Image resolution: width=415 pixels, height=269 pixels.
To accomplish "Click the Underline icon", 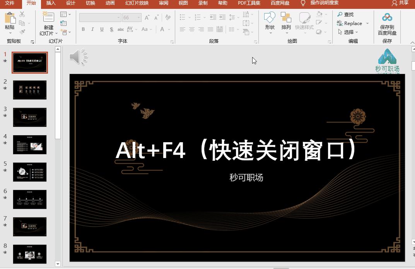I will [101, 29].
